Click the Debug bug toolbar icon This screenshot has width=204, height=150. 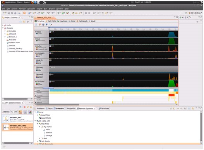tap(59, 13)
